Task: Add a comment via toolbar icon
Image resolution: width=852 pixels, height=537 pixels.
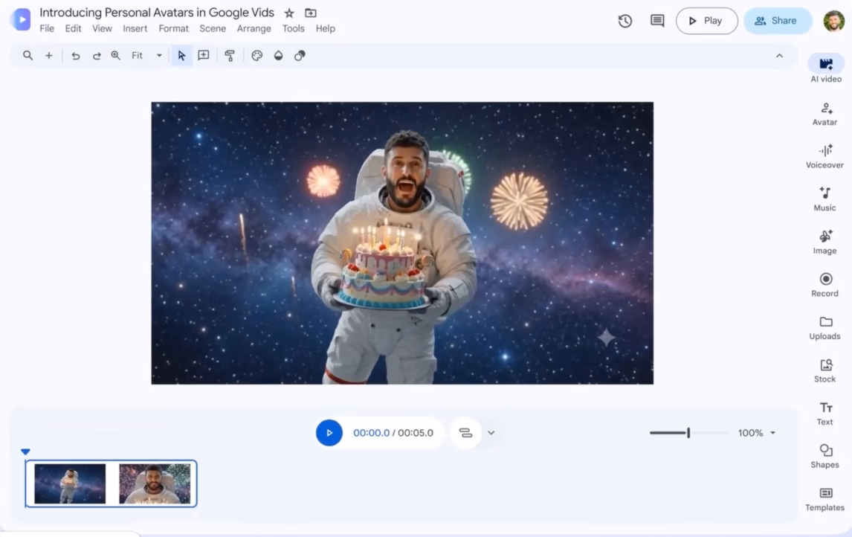Action: (204, 56)
